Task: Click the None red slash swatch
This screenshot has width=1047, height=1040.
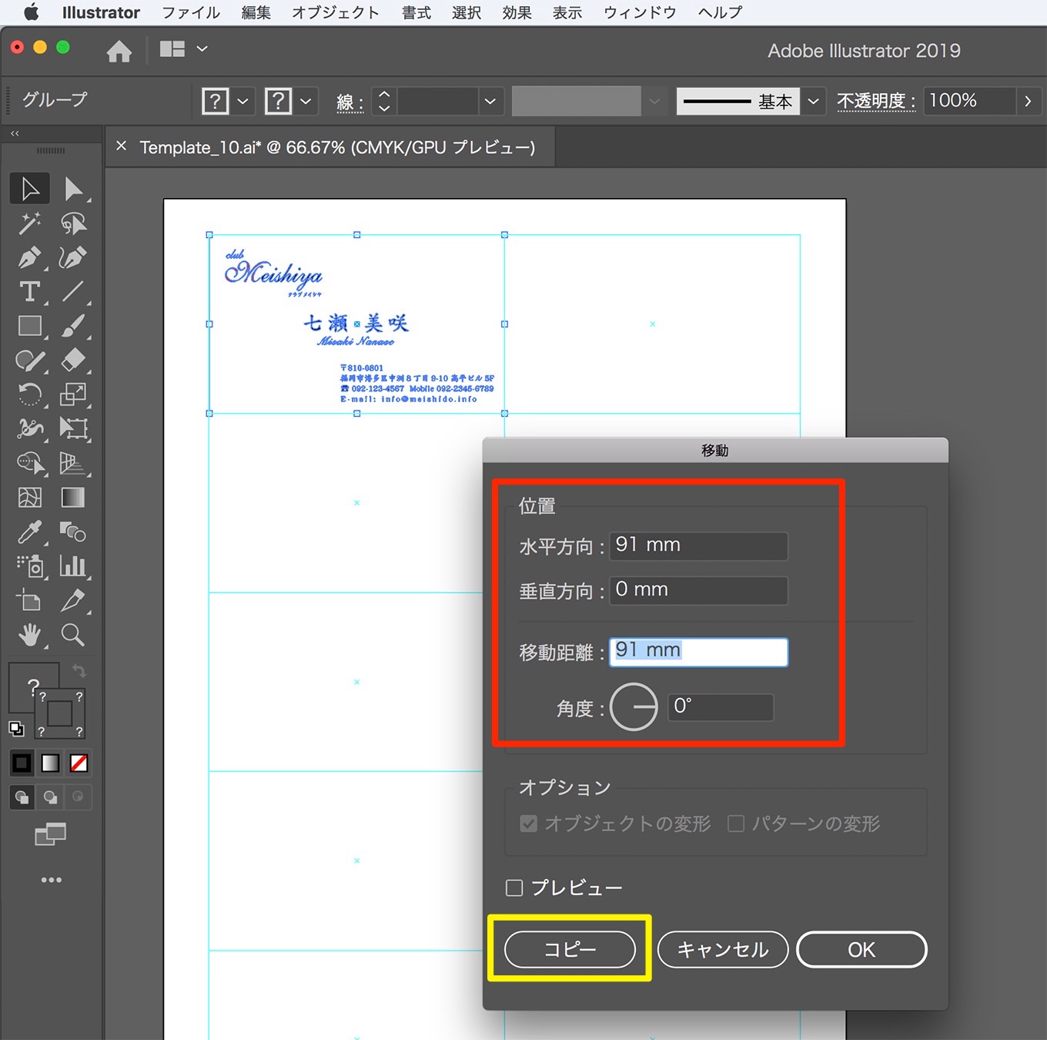Action: pos(79,763)
